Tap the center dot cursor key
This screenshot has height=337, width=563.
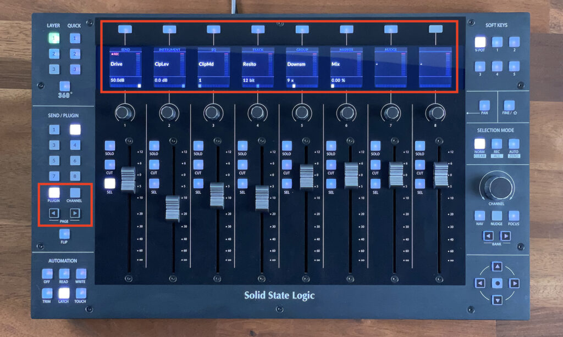497,283
